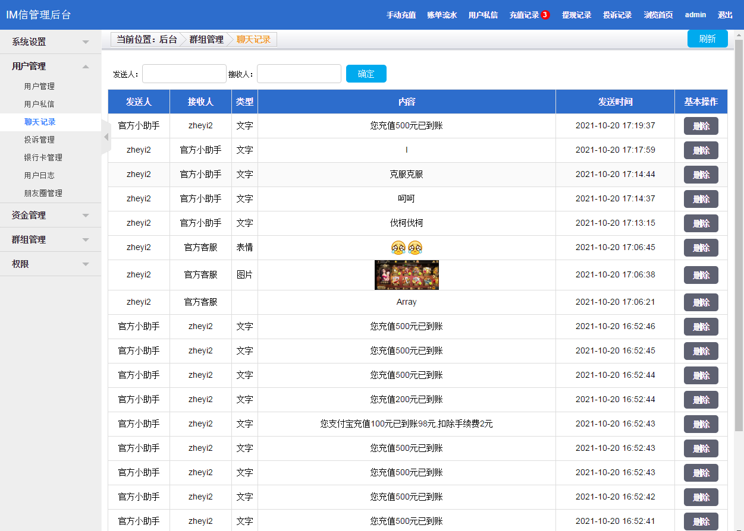The height and width of the screenshot is (531, 744).
Task: Click the 退出 logout link
Action: [725, 15]
